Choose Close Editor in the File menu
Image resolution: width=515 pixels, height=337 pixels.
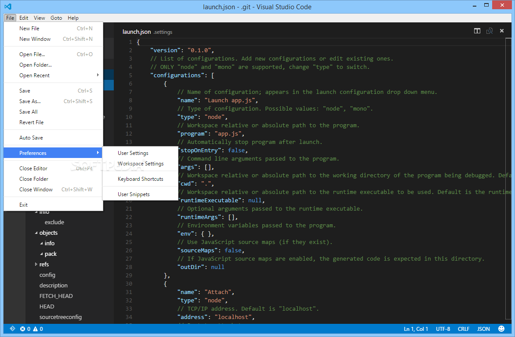point(54,168)
